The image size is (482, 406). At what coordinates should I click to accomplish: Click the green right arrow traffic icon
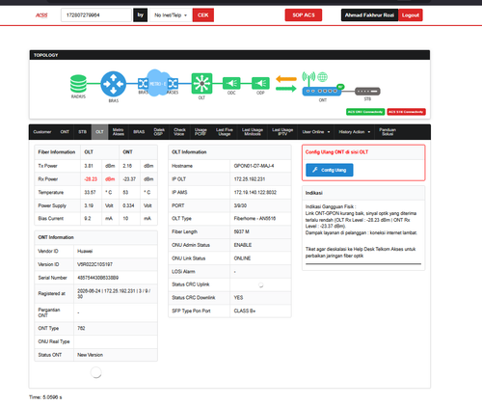click(x=286, y=88)
